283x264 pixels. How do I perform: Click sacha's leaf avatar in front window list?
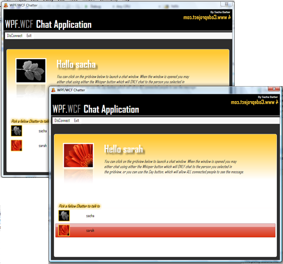point(64,216)
